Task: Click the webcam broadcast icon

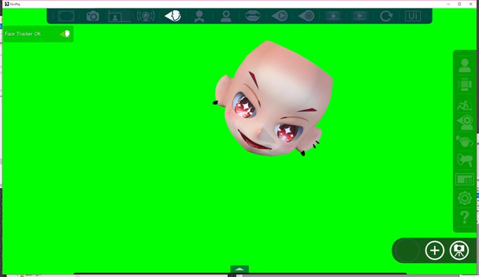Action: 146,16
